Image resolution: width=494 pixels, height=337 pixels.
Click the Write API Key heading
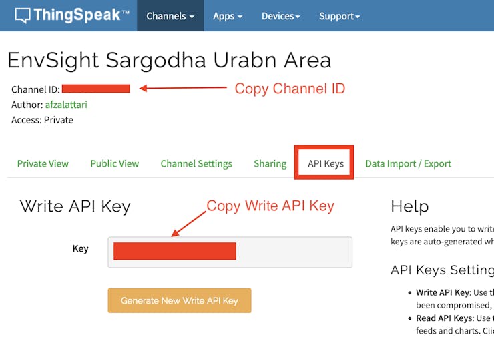75,206
